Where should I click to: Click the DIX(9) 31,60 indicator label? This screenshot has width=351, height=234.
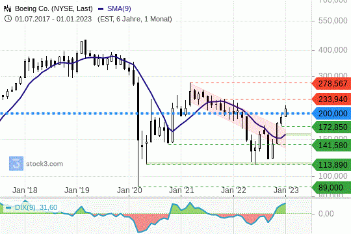[36, 207]
